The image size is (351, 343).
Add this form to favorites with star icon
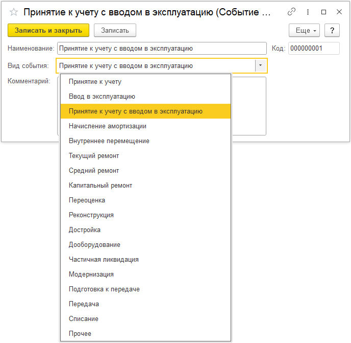tap(14, 12)
